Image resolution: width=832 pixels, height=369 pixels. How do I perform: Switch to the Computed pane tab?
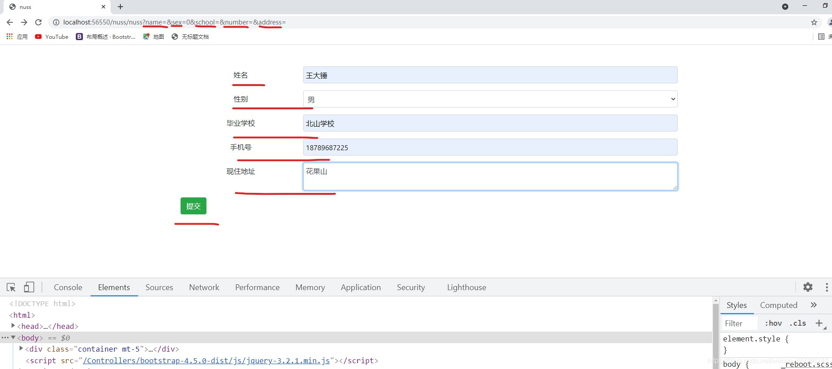[778, 305]
